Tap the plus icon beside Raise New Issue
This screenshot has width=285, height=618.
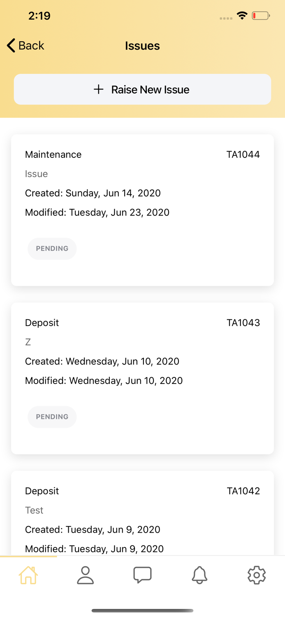99,89
